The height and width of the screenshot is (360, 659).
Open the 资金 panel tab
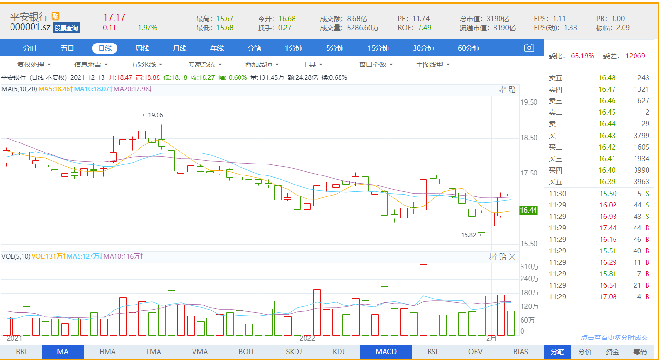tap(613, 352)
